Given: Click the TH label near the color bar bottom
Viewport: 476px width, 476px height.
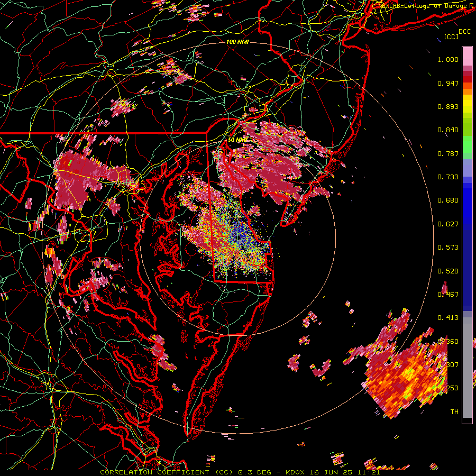Looking at the screenshot, I should click(454, 411).
